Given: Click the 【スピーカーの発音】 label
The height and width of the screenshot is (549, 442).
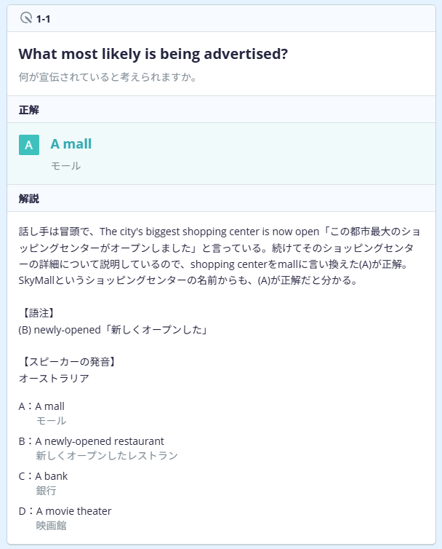Looking at the screenshot, I should [x=68, y=361].
